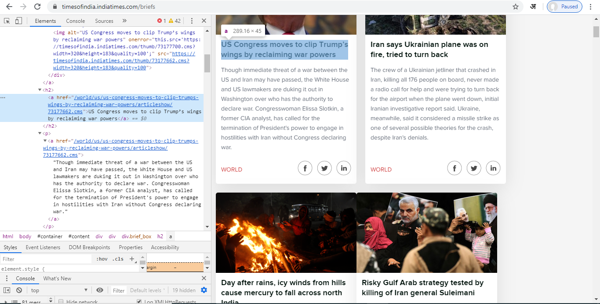Open the Default levels dropdown
This screenshot has height=304, width=600.
[147, 290]
